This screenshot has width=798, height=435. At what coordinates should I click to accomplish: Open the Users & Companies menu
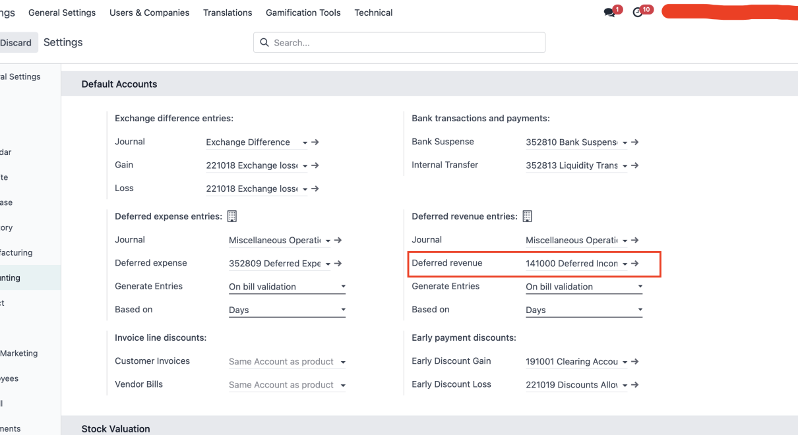point(149,13)
